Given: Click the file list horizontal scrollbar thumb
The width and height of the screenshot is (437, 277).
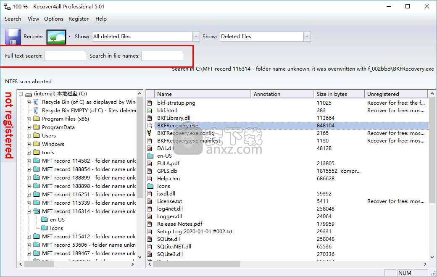Looking at the screenshot, I should pos(197,264).
